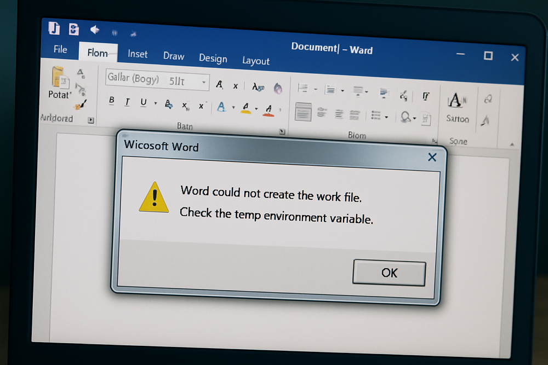Image resolution: width=548 pixels, height=365 pixels.
Task: Select the Layout tab
Action: coord(256,61)
